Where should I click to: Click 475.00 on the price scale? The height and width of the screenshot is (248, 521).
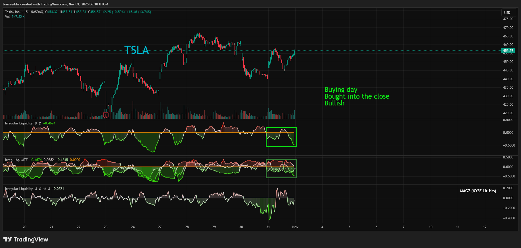(x=508, y=19)
